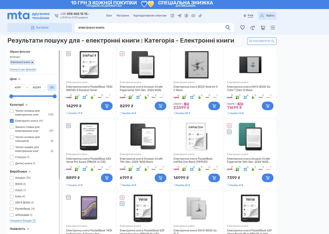Open the За популярністю sort dropdown
This screenshot has height=234, width=329.
pos(262,41)
